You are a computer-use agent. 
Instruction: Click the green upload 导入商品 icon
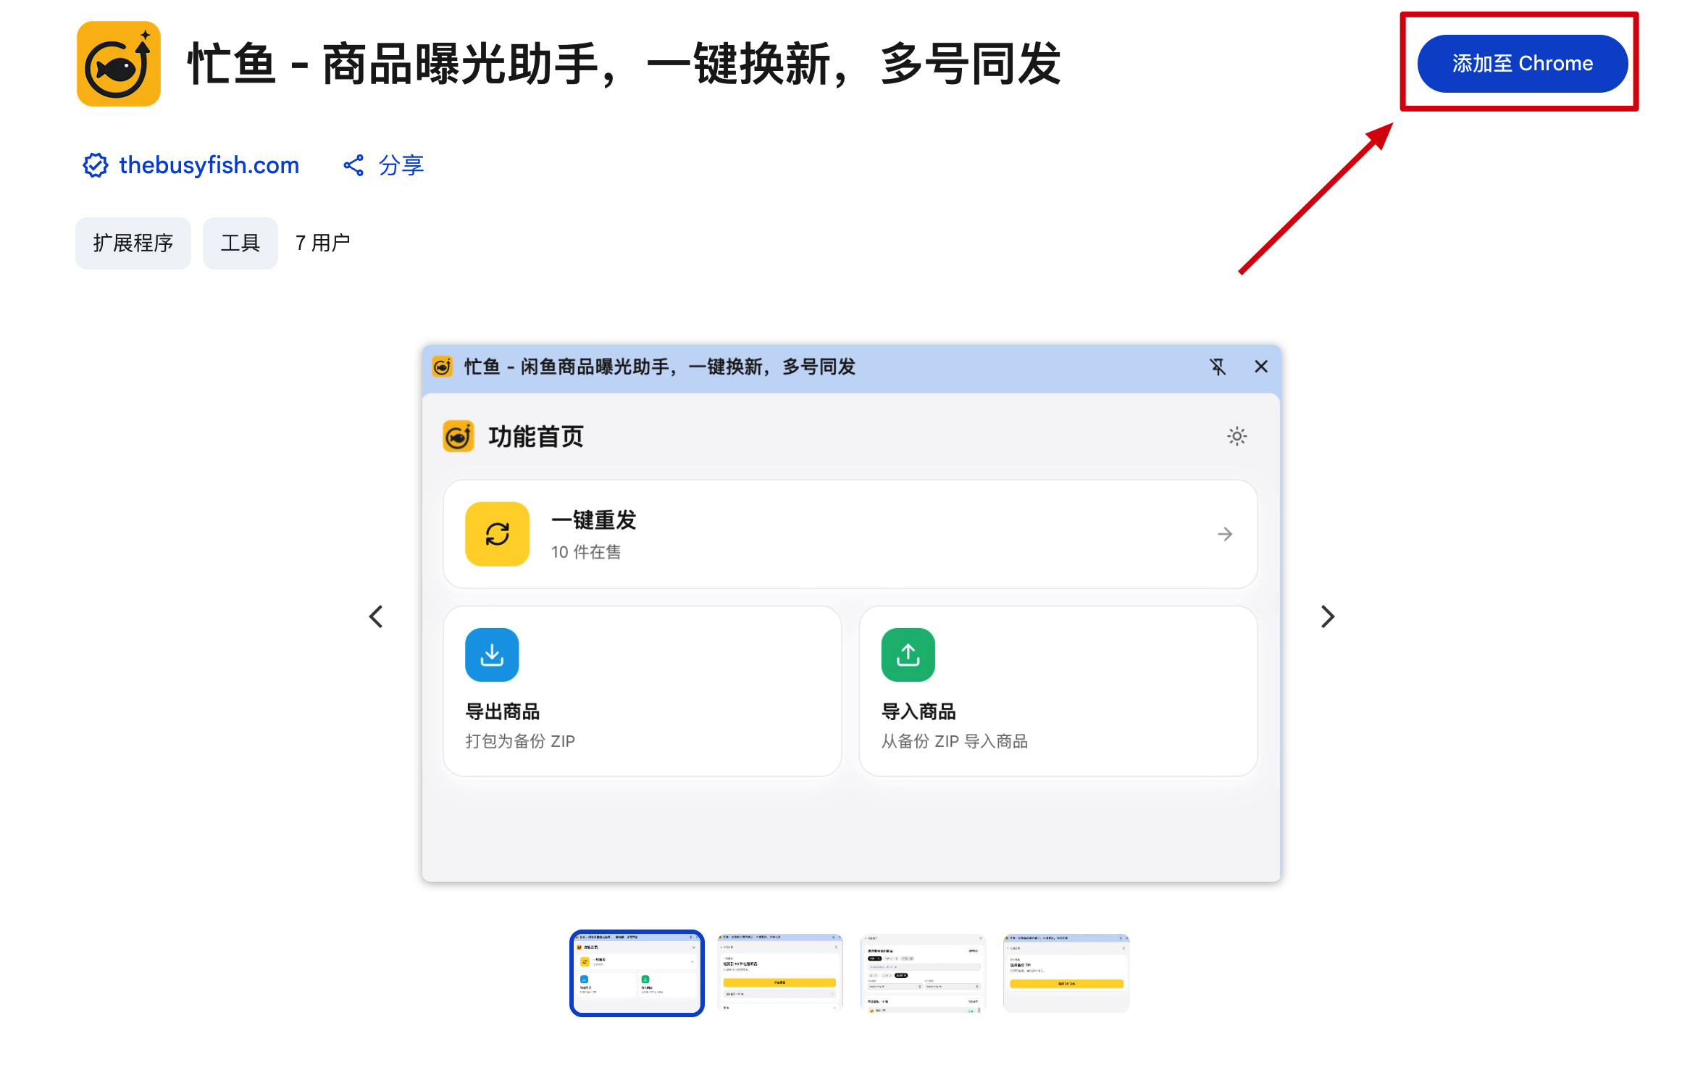[908, 655]
